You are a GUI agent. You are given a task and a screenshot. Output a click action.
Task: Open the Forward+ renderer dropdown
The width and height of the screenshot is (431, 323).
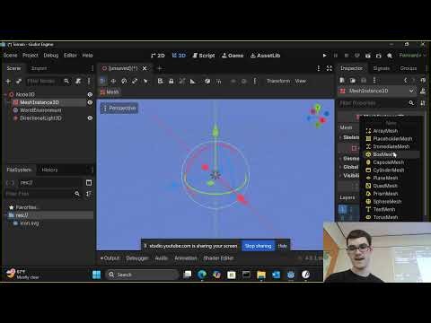411,56
